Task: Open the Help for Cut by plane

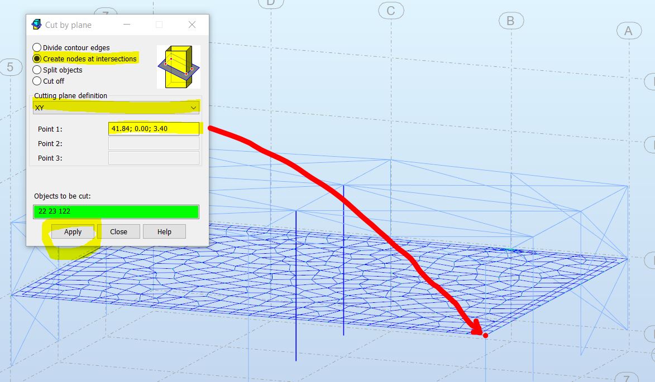Action: tap(164, 231)
